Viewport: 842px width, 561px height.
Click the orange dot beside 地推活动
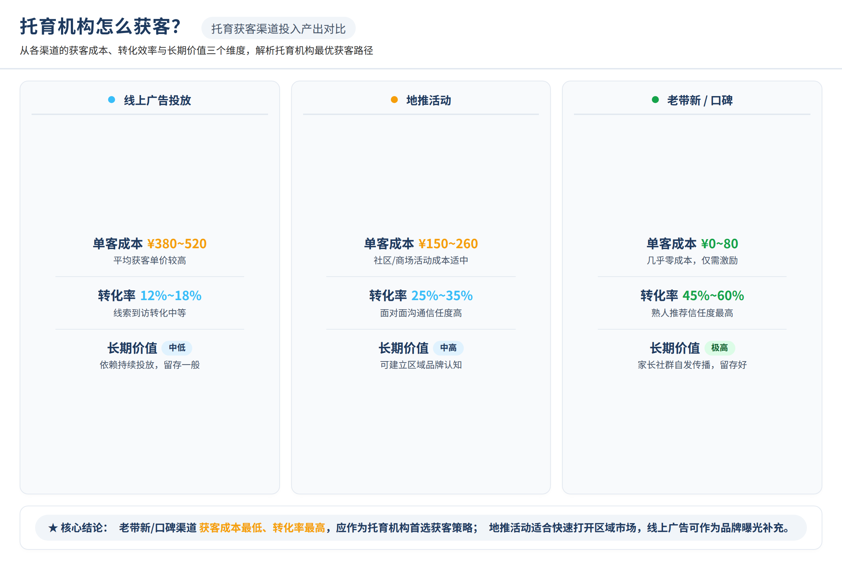coord(394,100)
